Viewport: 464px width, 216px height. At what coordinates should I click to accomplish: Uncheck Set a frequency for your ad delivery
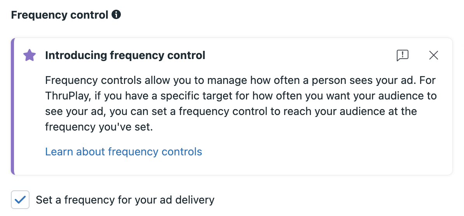[20, 200]
